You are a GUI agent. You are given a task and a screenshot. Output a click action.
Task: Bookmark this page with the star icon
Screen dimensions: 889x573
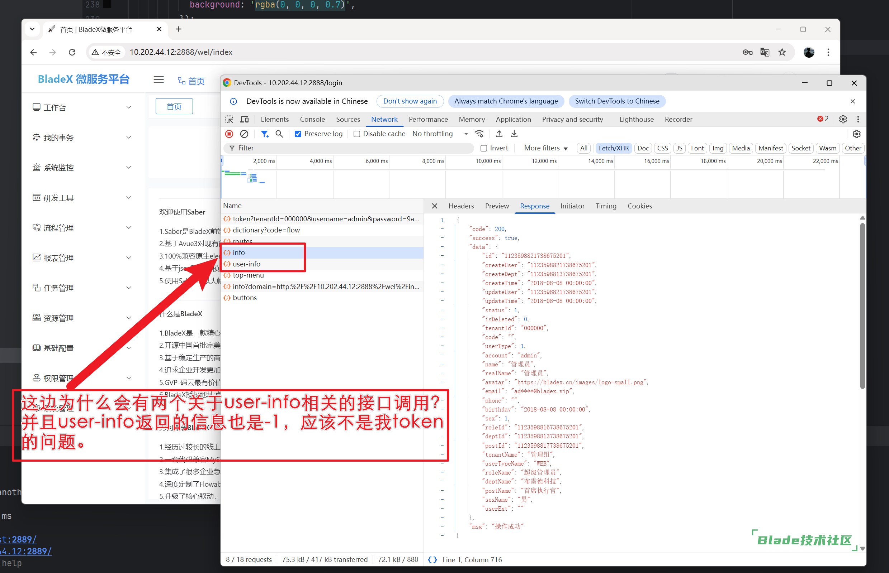[x=782, y=52]
